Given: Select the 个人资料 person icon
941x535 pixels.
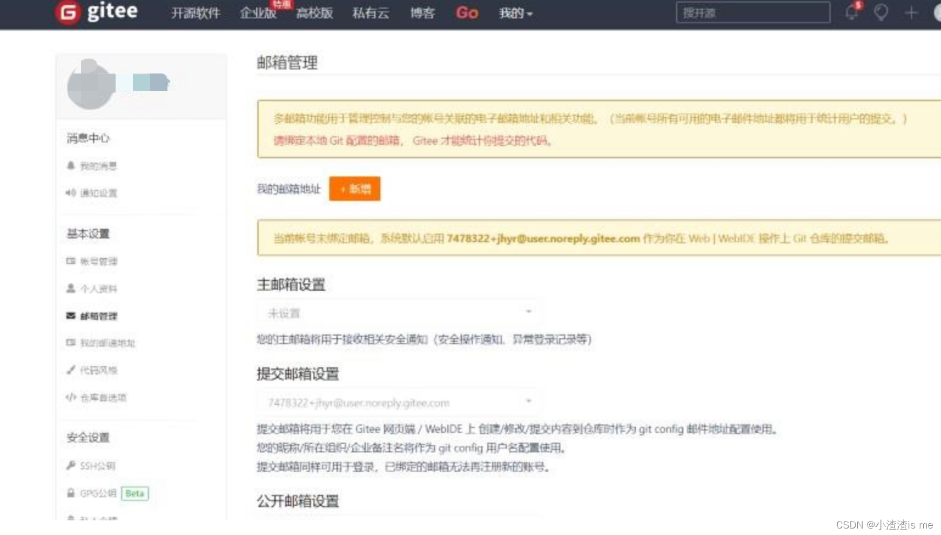Looking at the screenshot, I should pos(70,289).
